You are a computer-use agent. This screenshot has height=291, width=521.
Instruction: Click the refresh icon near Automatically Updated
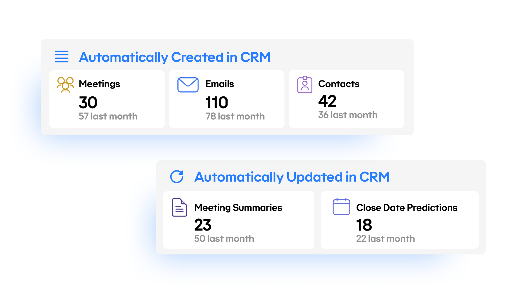tap(177, 177)
